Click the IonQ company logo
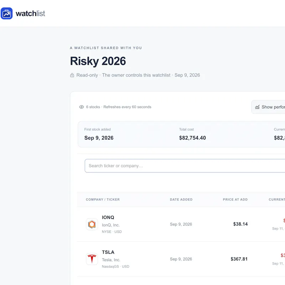This screenshot has height=285, width=285. coord(92,224)
